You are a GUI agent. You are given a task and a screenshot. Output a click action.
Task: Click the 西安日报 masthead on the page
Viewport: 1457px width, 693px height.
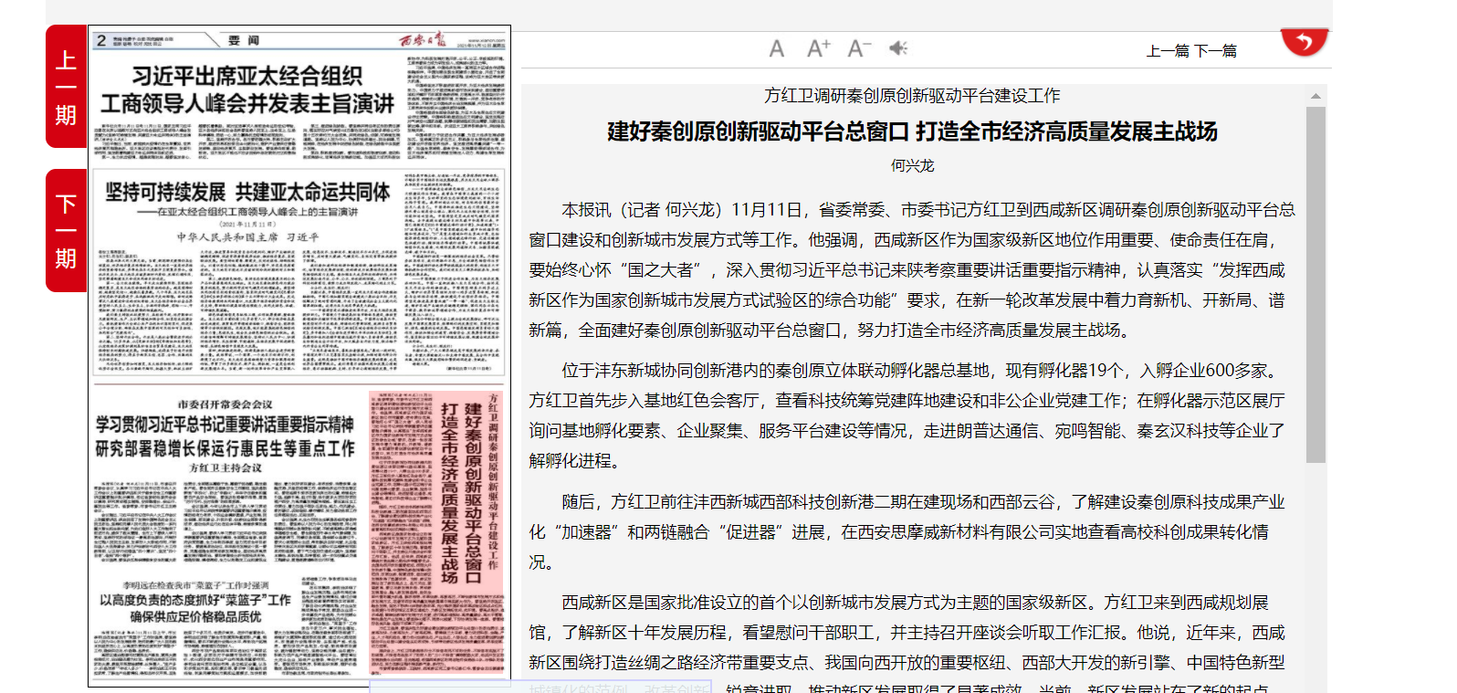423,40
